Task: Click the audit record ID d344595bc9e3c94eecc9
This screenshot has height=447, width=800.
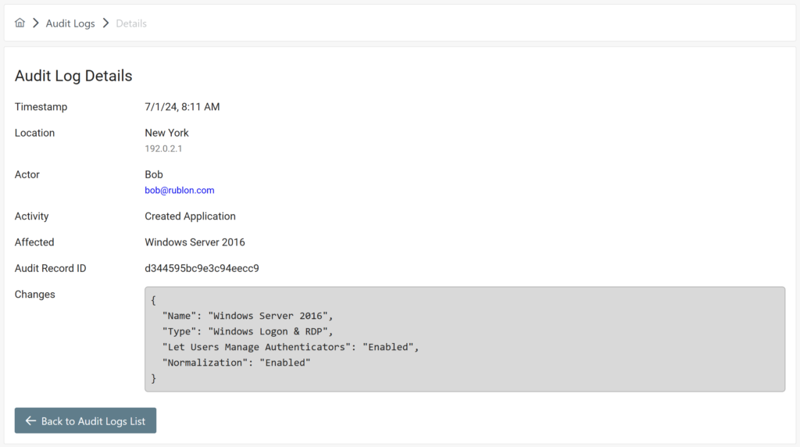Action: [202, 268]
